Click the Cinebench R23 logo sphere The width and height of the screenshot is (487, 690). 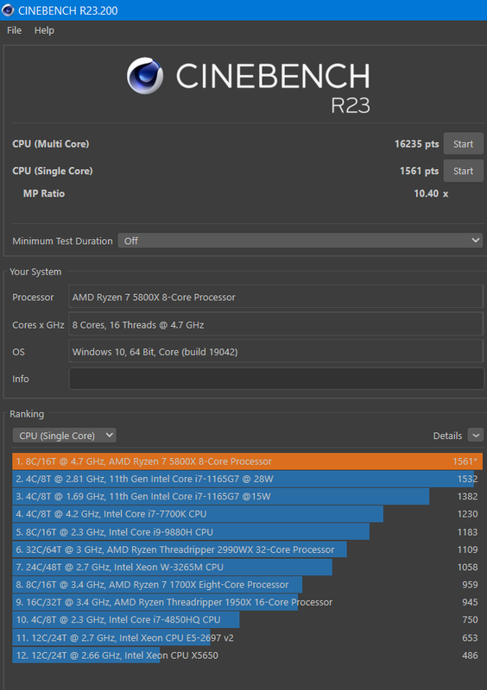(x=145, y=76)
